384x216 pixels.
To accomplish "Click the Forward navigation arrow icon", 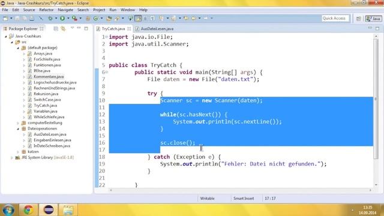I will (x=205, y=19).
